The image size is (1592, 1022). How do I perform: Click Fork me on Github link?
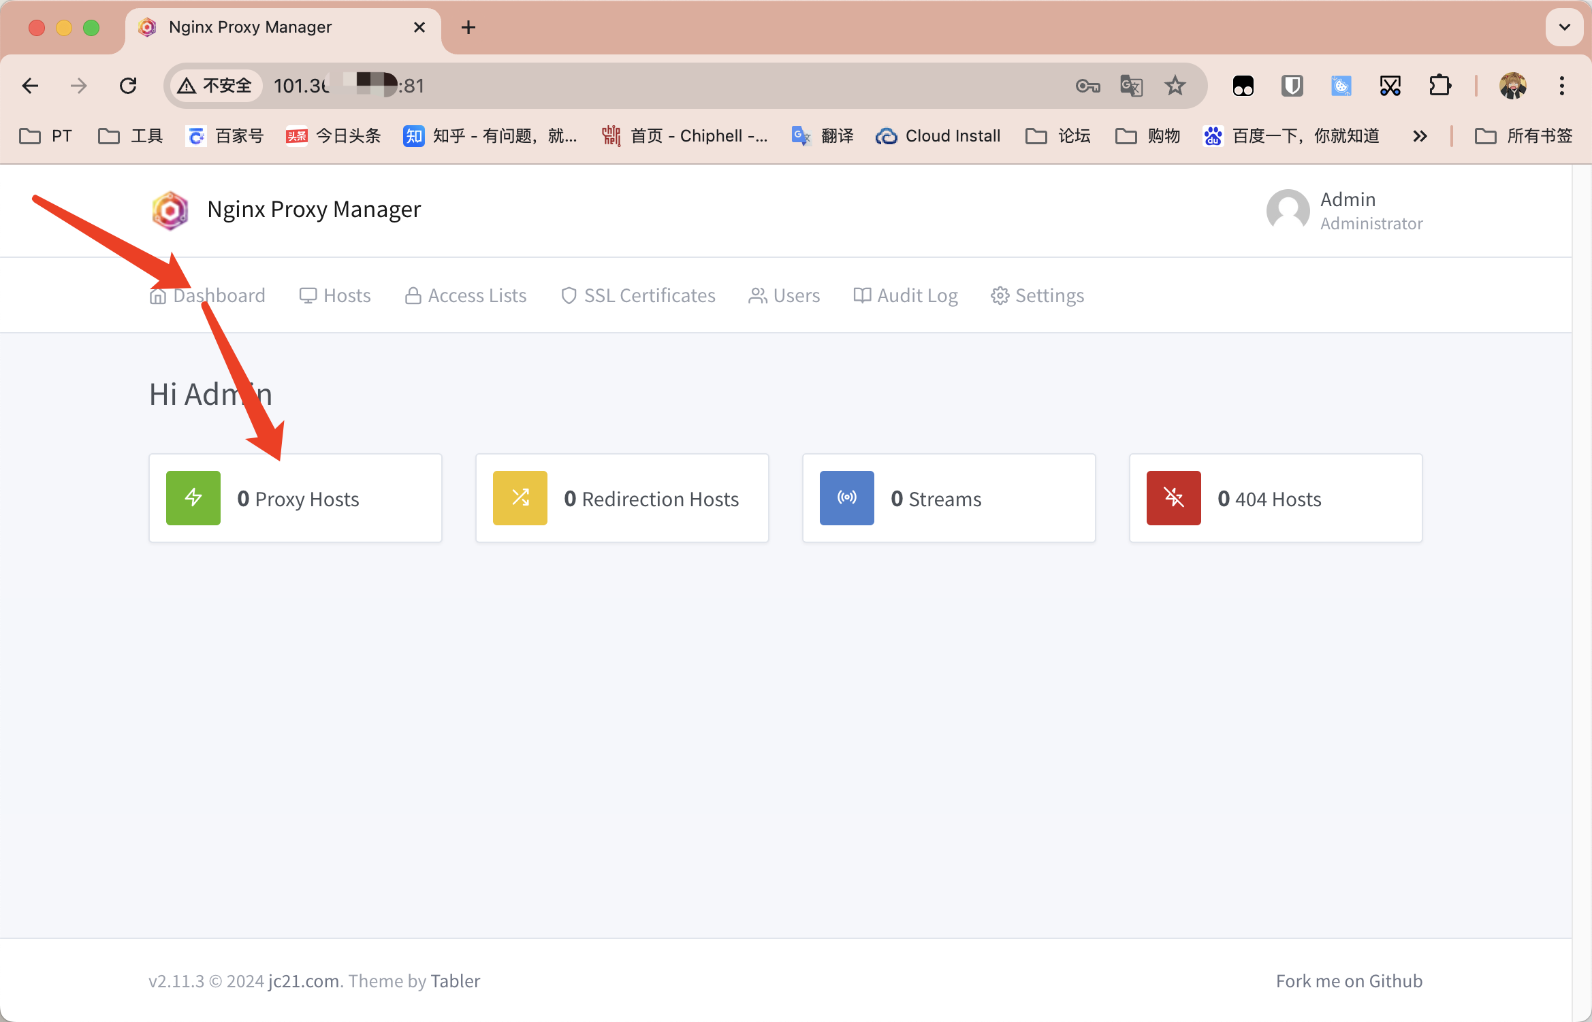1349,980
